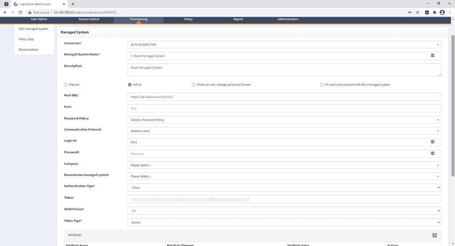
Task: Go to Reconciliation in the sidebar
Action: (29, 50)
